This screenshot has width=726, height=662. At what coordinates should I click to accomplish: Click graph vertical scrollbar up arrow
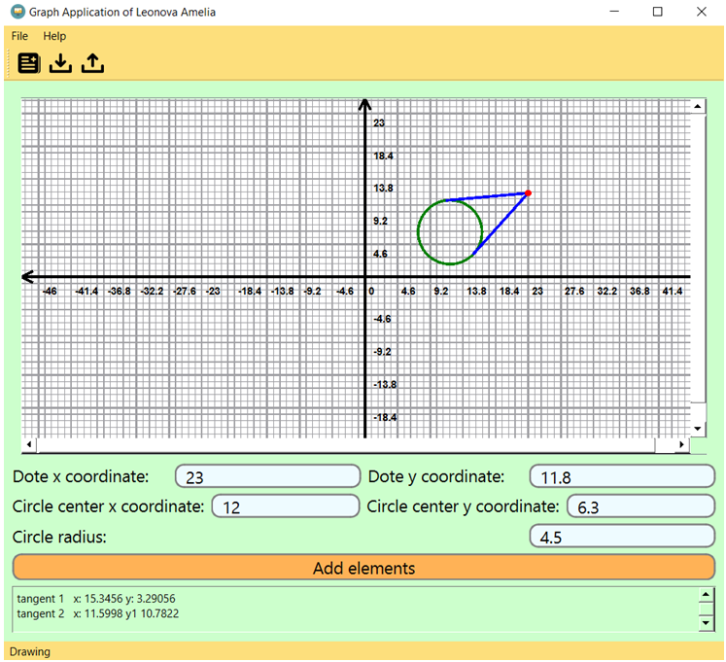tap(698, 107)
